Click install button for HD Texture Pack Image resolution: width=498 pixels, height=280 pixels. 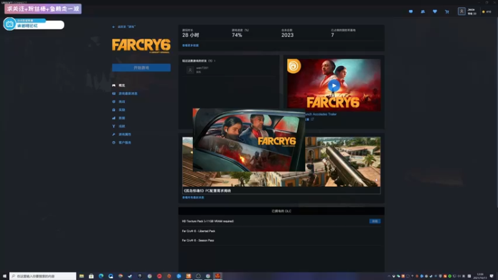[375, 222]
